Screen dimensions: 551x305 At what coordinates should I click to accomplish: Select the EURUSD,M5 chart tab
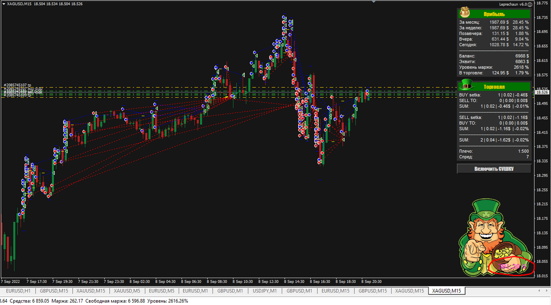(161, 291)
